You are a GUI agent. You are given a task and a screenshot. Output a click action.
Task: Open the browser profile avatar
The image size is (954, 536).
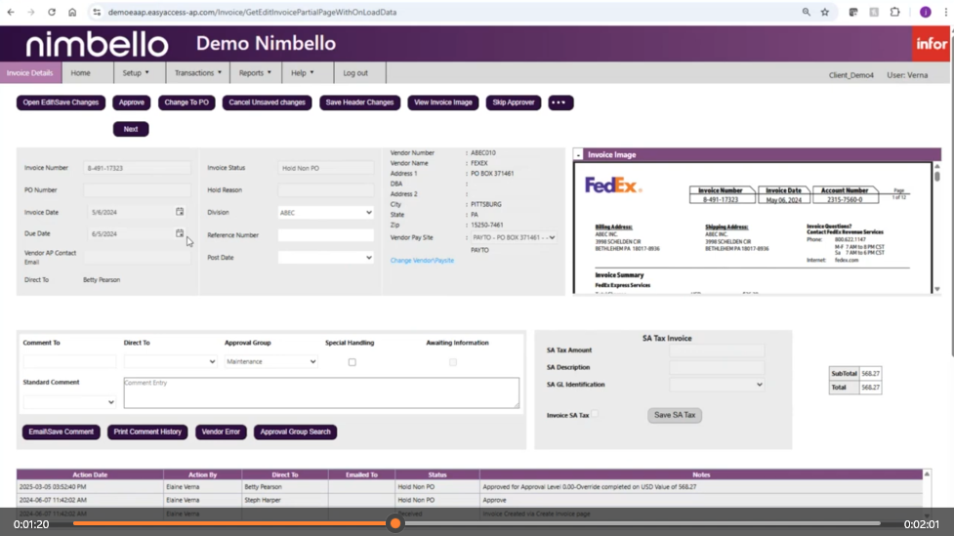[x=926, y=12]
